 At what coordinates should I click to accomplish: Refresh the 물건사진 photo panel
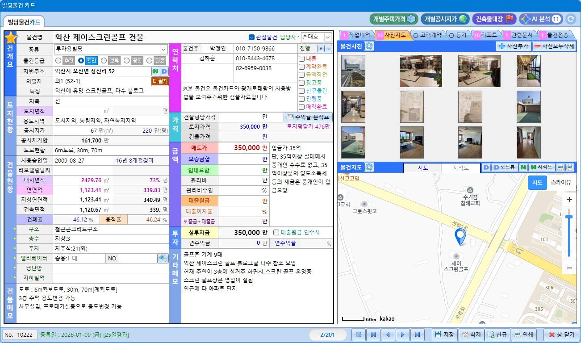click(369, 46)
